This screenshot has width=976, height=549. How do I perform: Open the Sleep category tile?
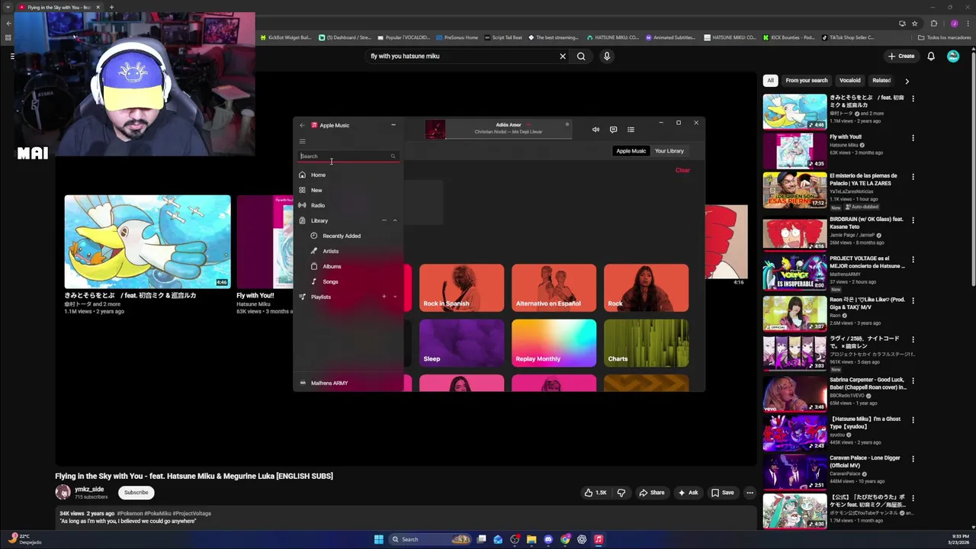click(461, 343)
